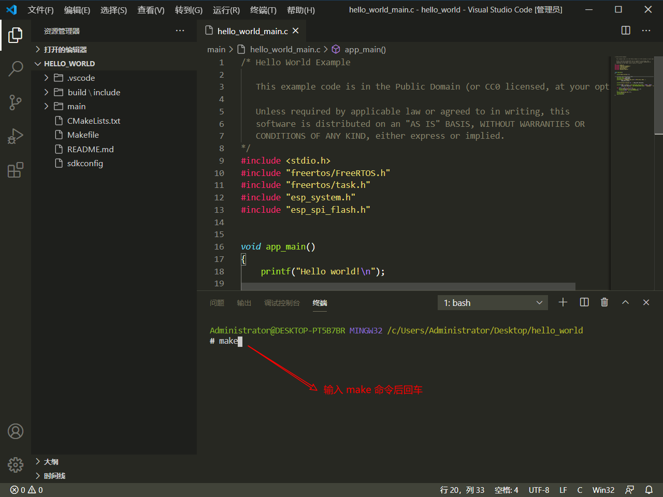
Task: Open the 编辑(E) menu
Action: coord(77,10)
